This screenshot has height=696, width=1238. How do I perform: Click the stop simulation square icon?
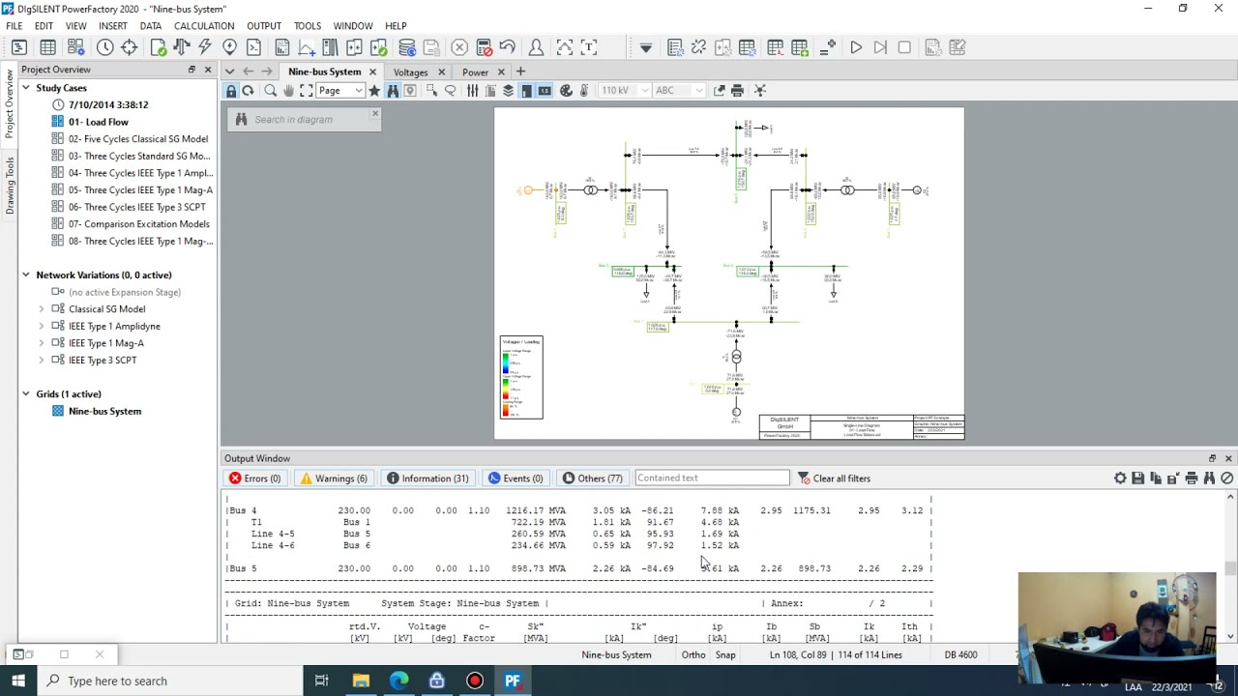click(904, 47)
